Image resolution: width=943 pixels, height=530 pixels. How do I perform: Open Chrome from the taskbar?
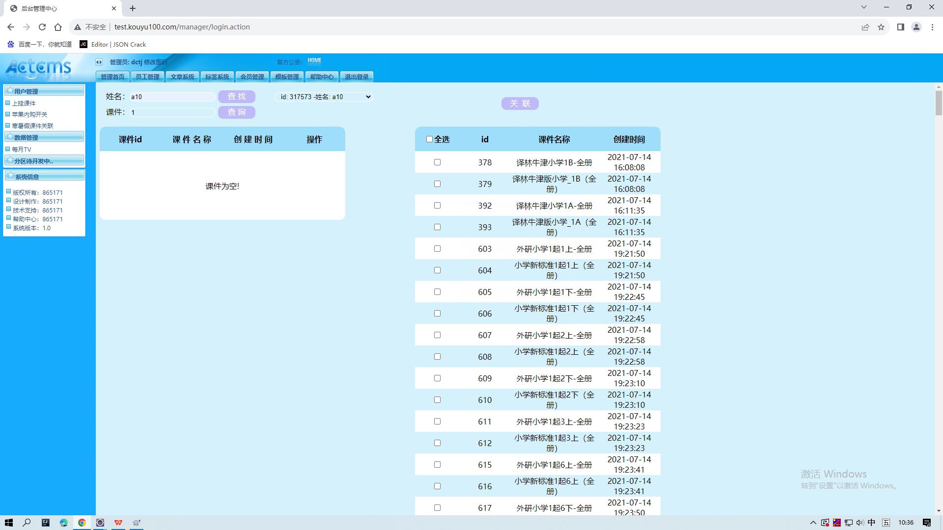[x=82, y=523]
